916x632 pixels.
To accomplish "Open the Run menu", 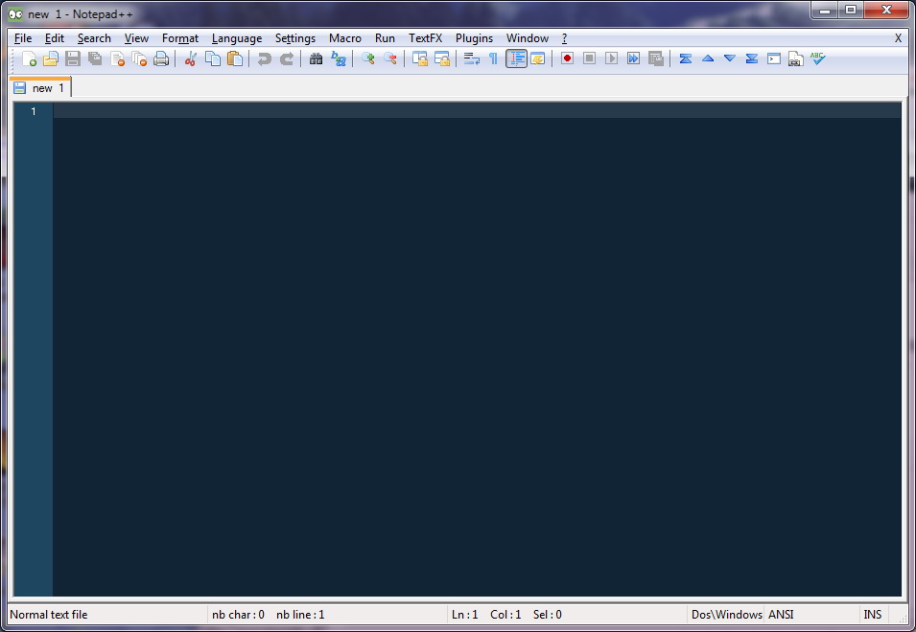I will pyautogui.click(x=385, y=38).
